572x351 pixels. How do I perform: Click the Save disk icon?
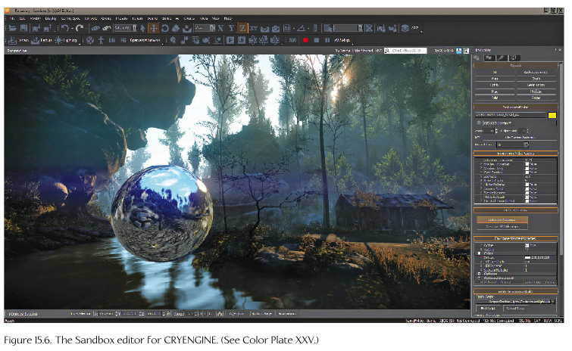tap(25, 28)
